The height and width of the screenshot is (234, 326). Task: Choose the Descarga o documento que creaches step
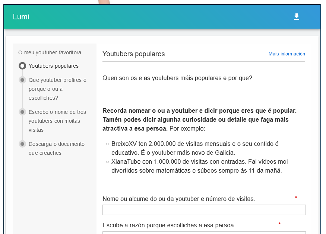57,148
